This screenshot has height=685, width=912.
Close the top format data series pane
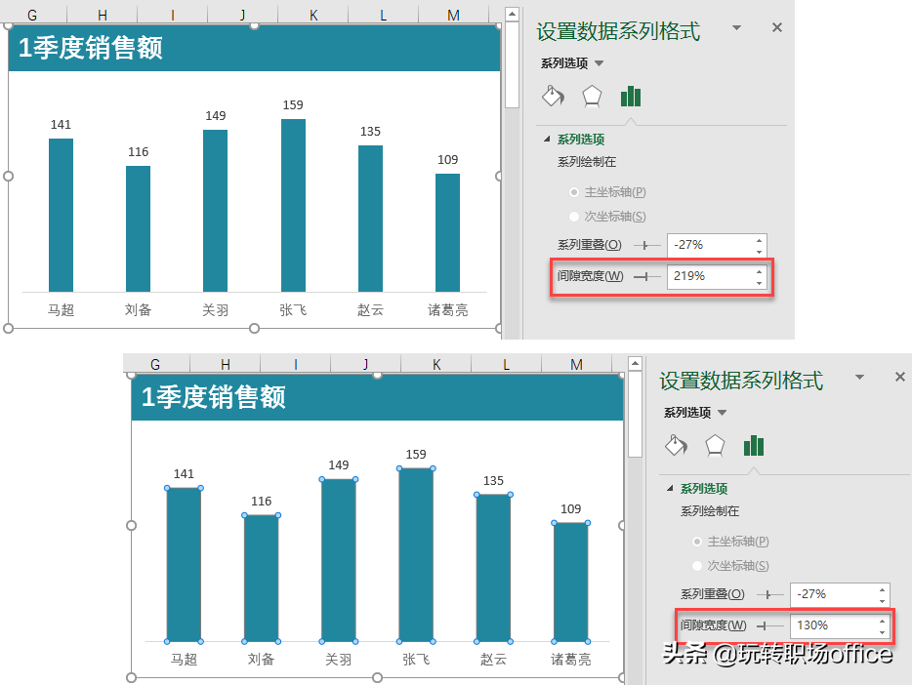(777, 27)
